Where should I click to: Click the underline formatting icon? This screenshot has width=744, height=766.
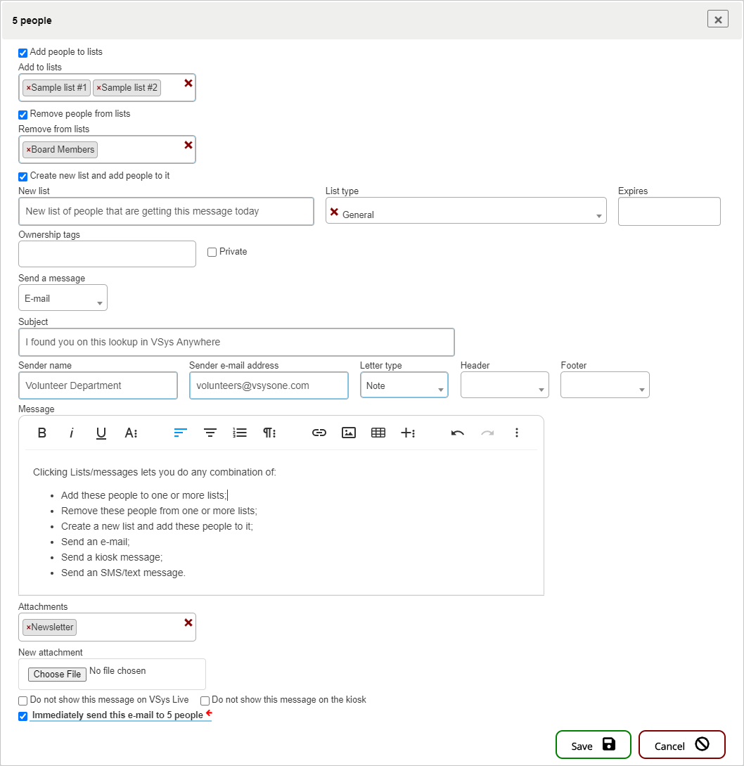pyautogui.click(x=101, y=433)
